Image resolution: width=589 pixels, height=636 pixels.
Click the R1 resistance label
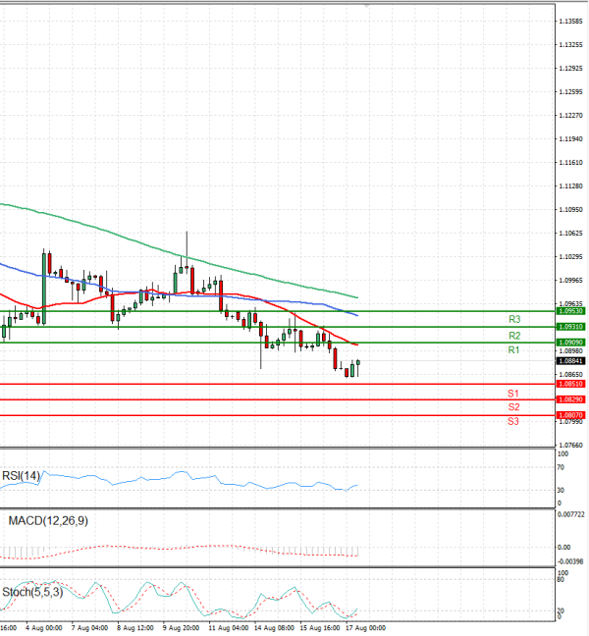(513, 349)
